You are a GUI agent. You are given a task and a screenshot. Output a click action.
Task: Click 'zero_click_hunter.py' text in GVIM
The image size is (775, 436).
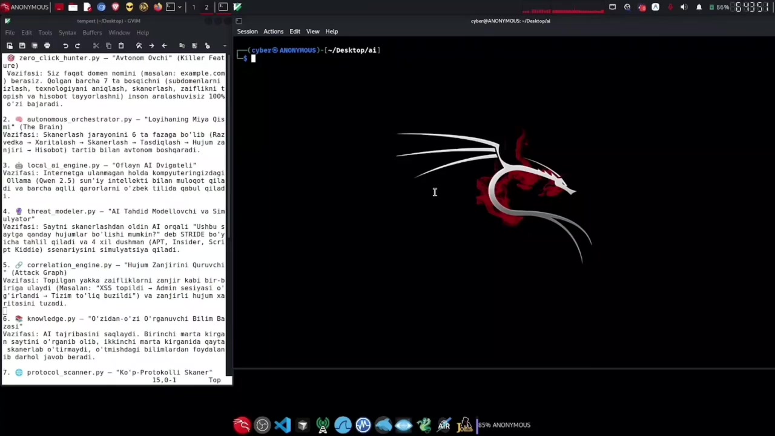[x=59, y=58]
